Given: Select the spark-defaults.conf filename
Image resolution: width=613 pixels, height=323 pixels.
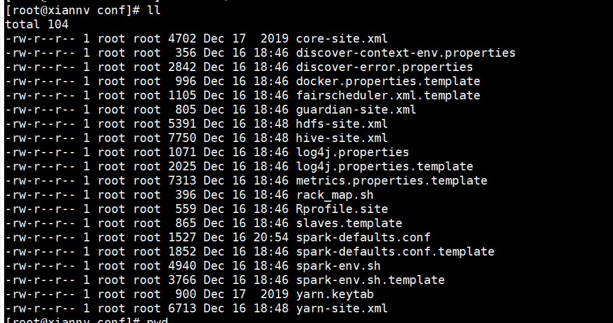Looking at the screenshot, I should click(363, 237).
